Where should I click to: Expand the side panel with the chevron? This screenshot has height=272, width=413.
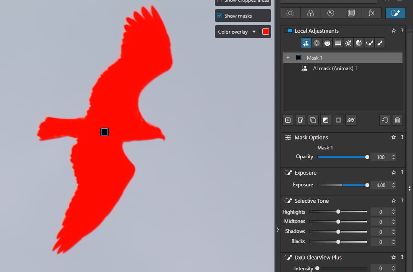point(277,230)
